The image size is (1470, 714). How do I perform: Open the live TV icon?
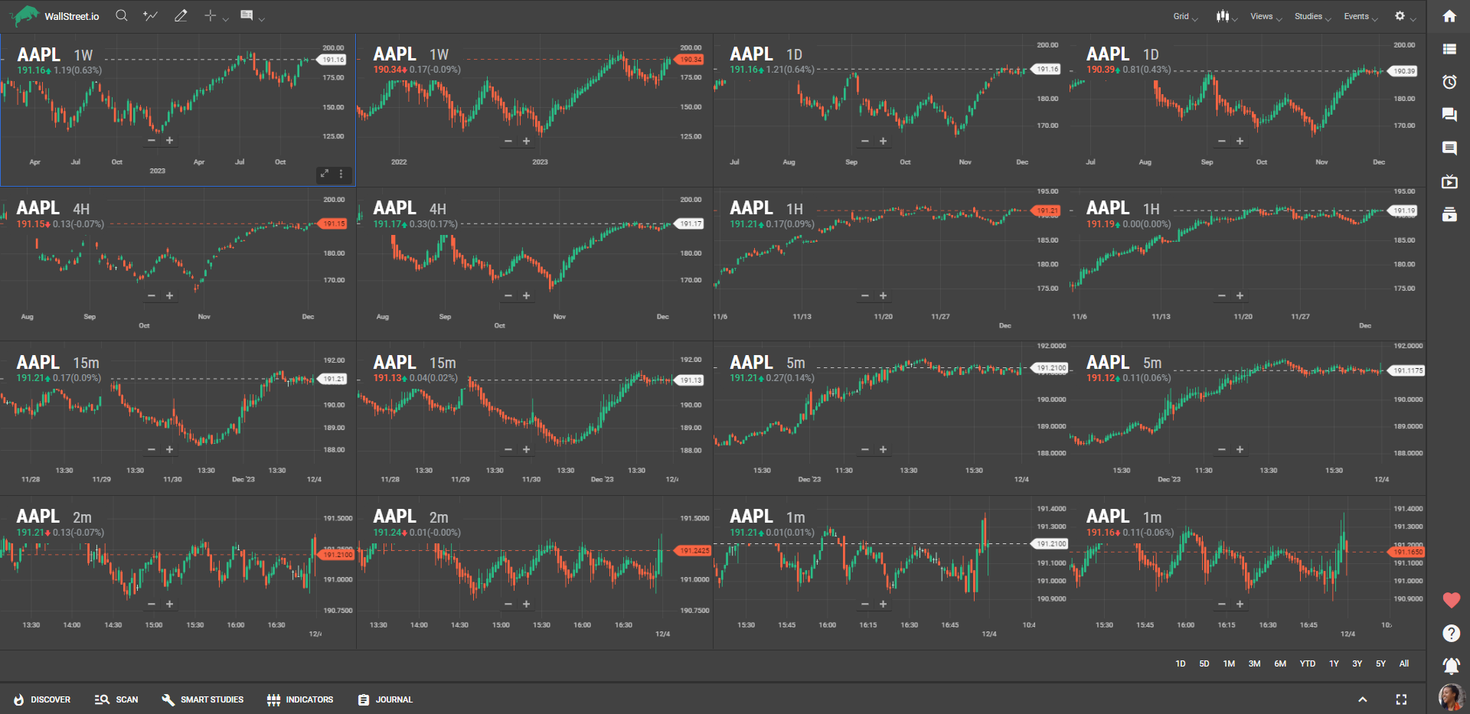pyautogui.click(x=1449, y=181)
